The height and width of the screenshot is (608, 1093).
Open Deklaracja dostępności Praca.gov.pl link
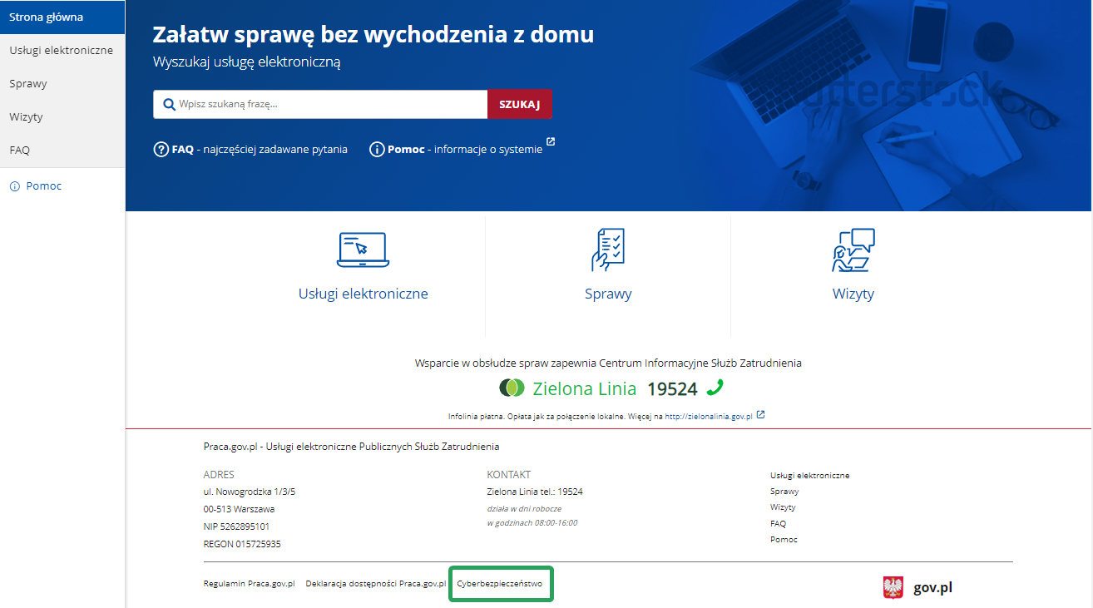[x=376, y=584]
